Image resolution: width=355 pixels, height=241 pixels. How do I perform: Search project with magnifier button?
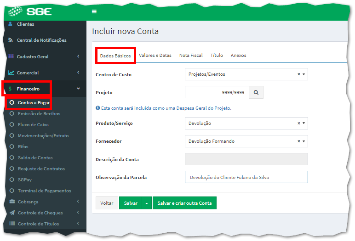tap(256, 92)
